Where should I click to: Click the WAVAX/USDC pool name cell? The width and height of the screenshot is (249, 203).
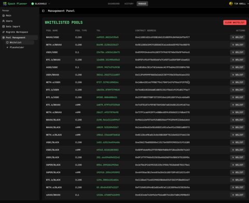coord(52,37)
